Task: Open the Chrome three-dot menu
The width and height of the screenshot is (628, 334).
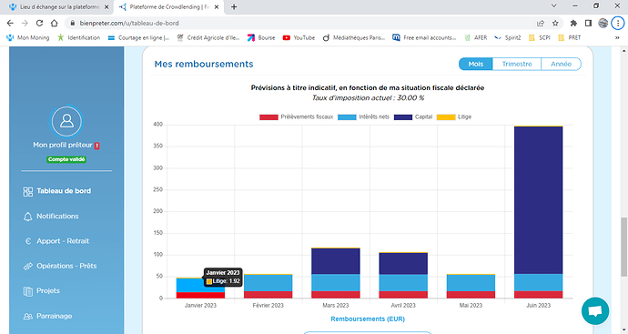Action: [618, 24]
